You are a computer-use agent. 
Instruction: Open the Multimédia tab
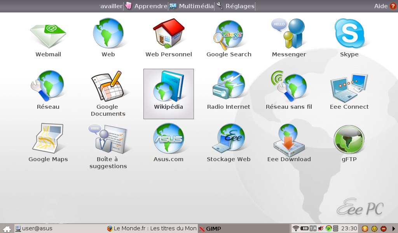point(192,6)
